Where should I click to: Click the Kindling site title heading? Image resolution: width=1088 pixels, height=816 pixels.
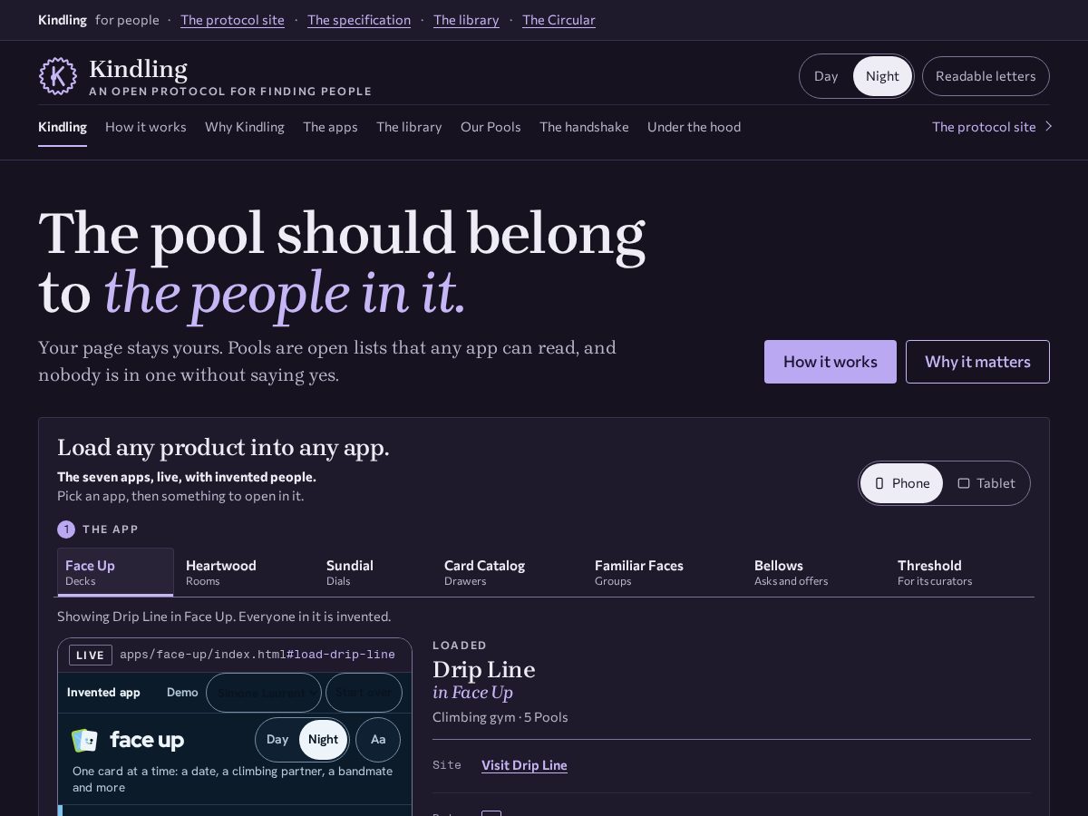(x=138, y=69)
